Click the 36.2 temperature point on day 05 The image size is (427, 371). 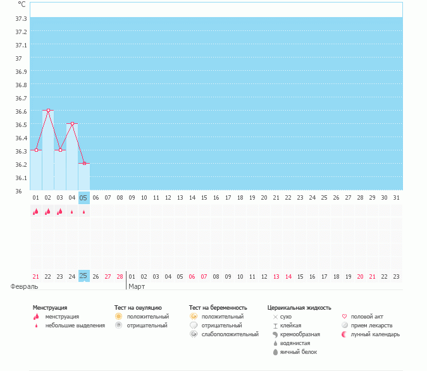point(84,163)
